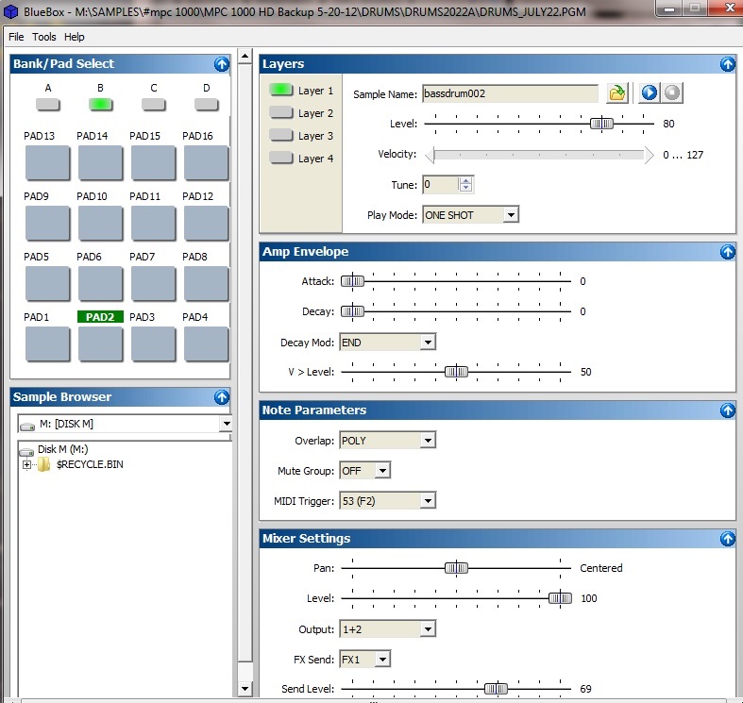Click the PAD5 pad
This screenshot has height=703, width=743.
click(48, 284)
